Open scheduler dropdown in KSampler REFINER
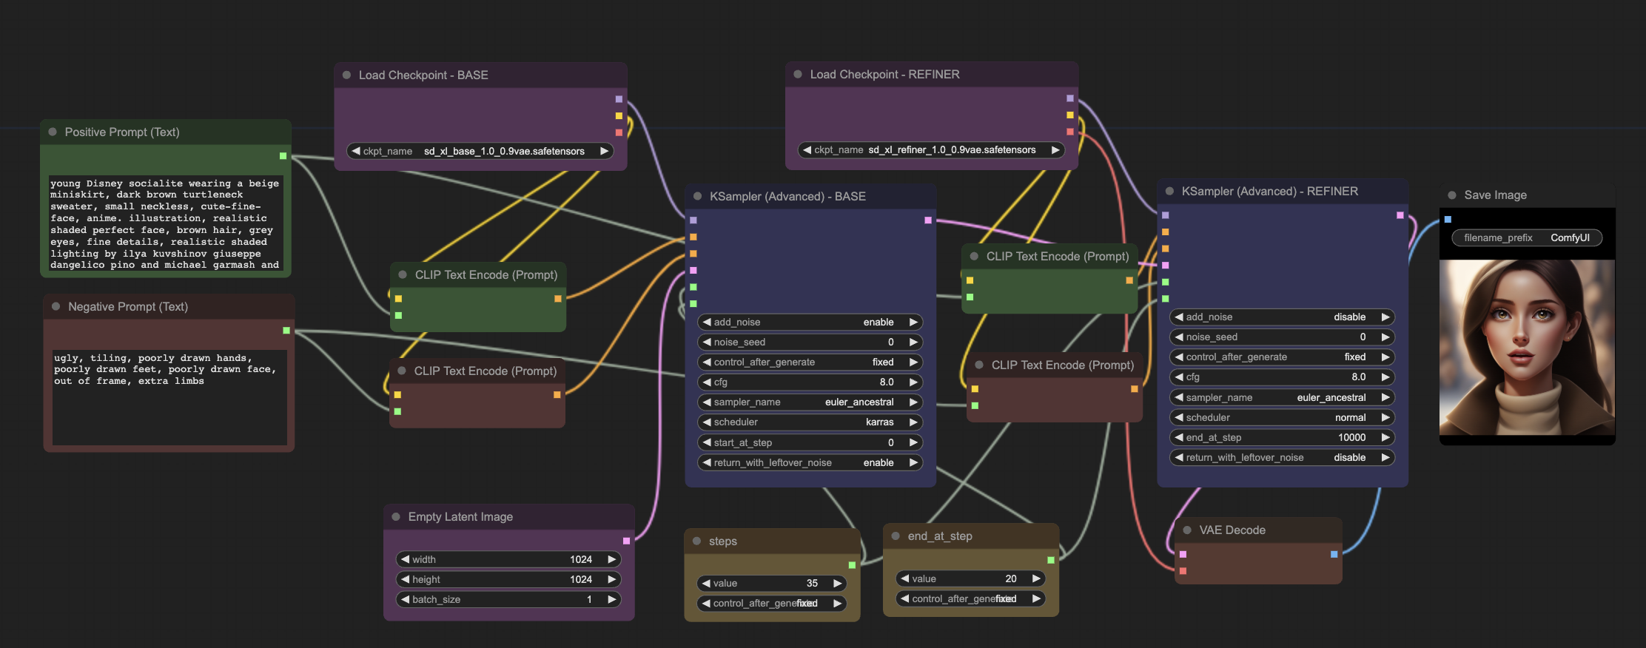Screen dimensions: 1646x648 (x=1282, y=417)
